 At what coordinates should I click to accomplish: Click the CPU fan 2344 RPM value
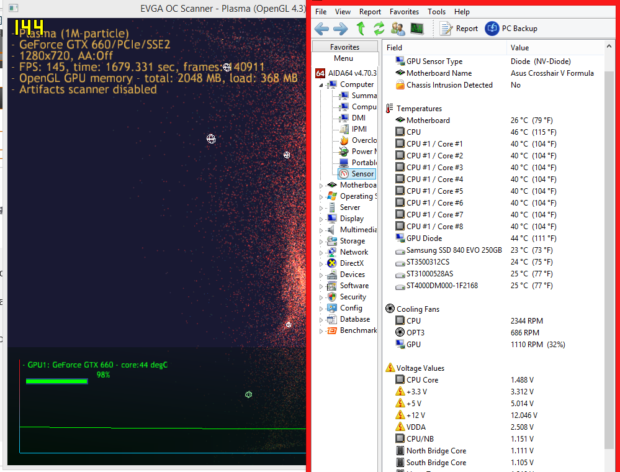click(x=527, y=321)
